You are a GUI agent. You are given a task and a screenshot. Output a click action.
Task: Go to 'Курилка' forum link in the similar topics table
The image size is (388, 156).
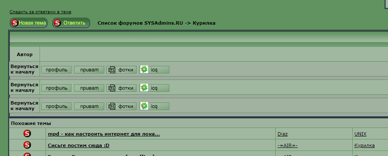[365, 145]
